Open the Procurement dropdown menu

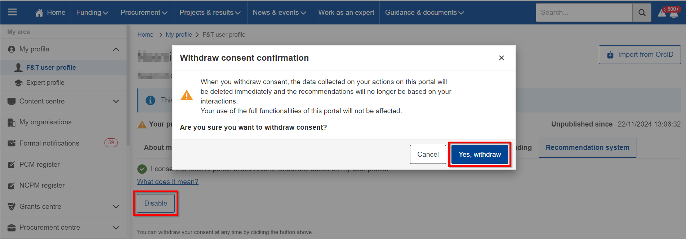144,12
